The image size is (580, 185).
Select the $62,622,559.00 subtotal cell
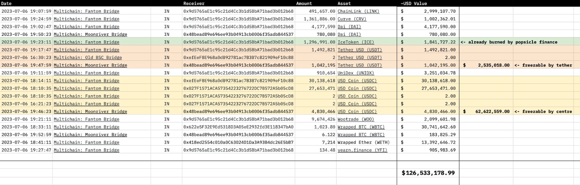coord(486,111)
